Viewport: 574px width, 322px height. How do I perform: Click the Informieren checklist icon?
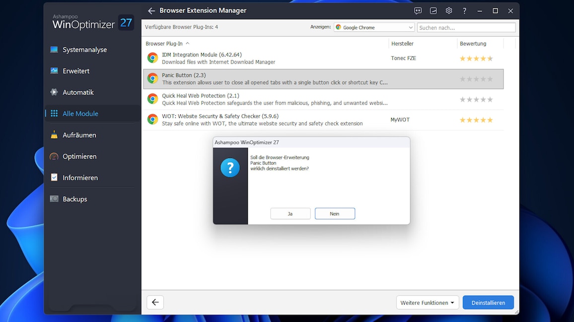pyautogui.click(x=54, y=177)
